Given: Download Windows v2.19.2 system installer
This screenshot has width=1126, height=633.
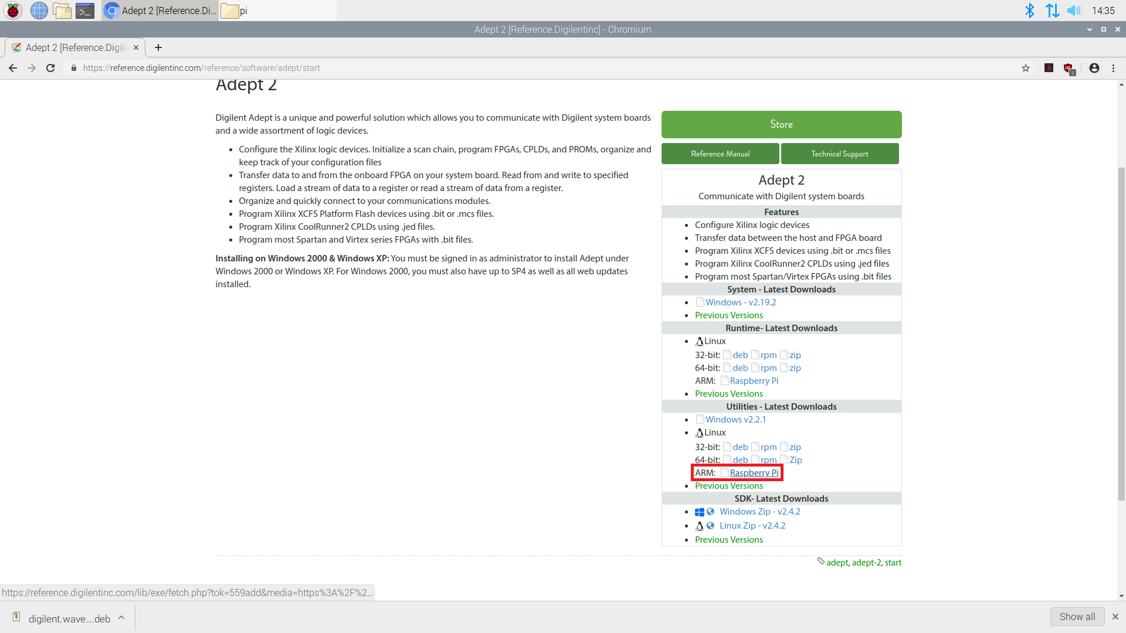Looking at the screenshot, I should tap(741, 302).
